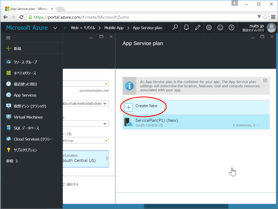Viewport: 278px width, 209px height.
Task: Click South Central US under ServicePlan
Action: [149, 125]
